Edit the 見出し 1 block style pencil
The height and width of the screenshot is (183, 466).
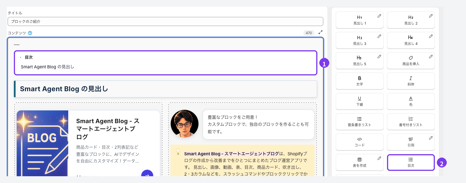379,16
